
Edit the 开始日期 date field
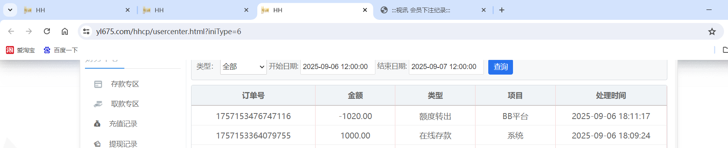click(337, 67)
